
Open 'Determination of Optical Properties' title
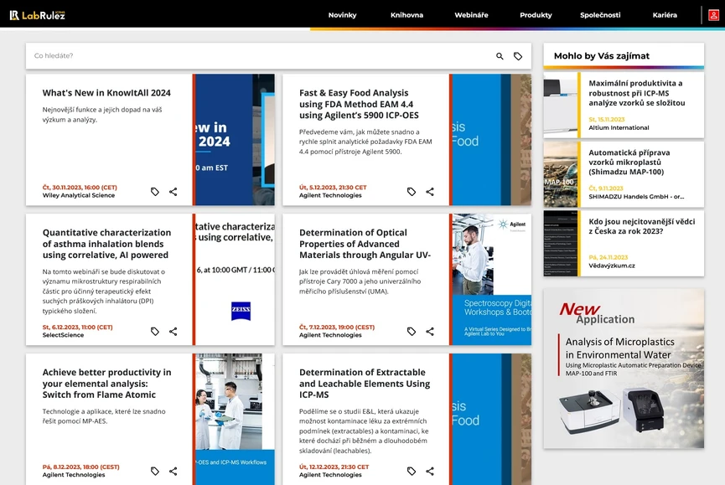pyautogui.click(x=365, y=244)
